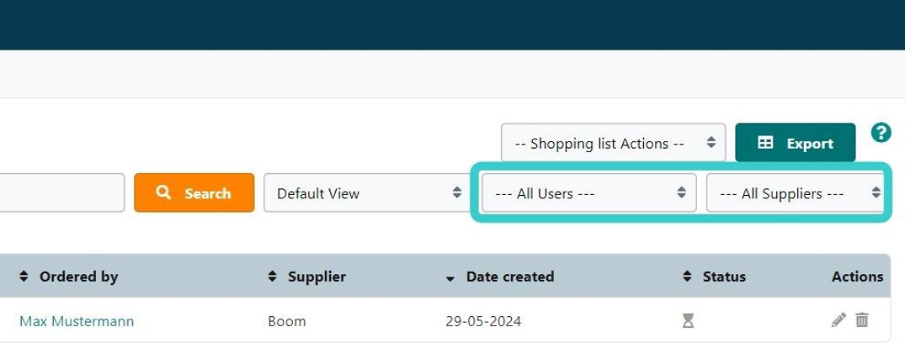Delete the Max Mustermann order with trash icon
This screenshot has height=348, width=905.
point(862,319)
